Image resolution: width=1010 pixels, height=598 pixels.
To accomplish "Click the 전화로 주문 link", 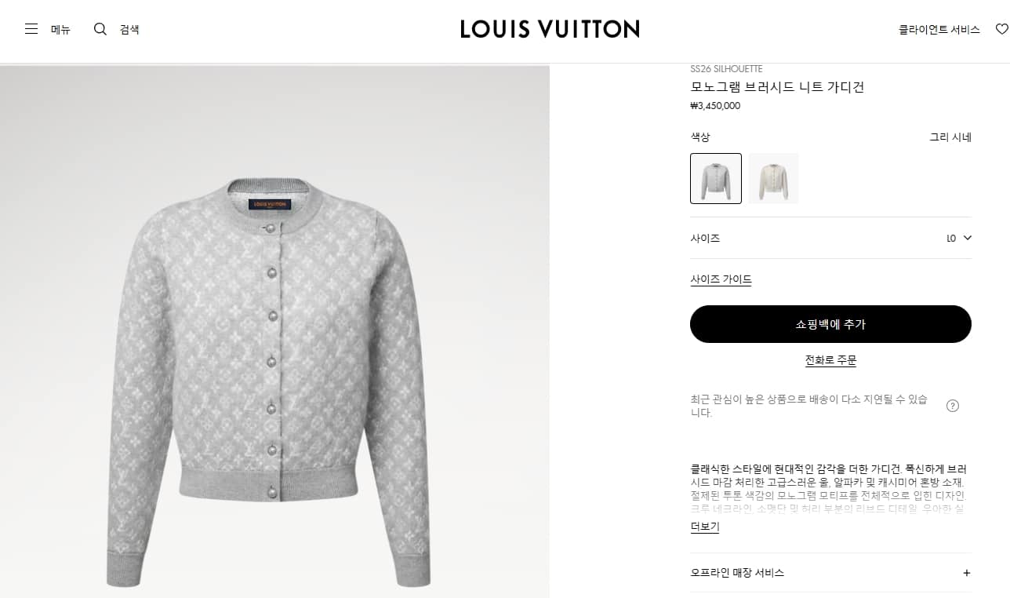I will point(830,361).
